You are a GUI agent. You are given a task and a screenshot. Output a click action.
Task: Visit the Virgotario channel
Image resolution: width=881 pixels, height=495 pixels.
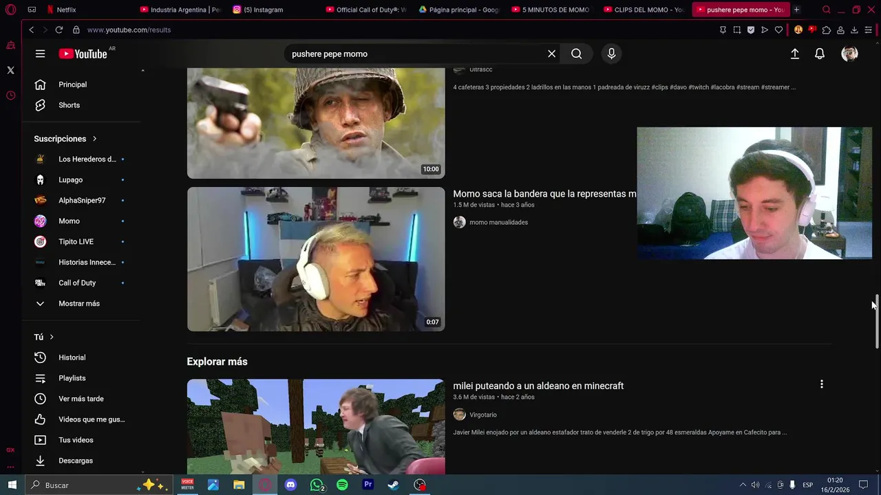[x=482, y=415]
